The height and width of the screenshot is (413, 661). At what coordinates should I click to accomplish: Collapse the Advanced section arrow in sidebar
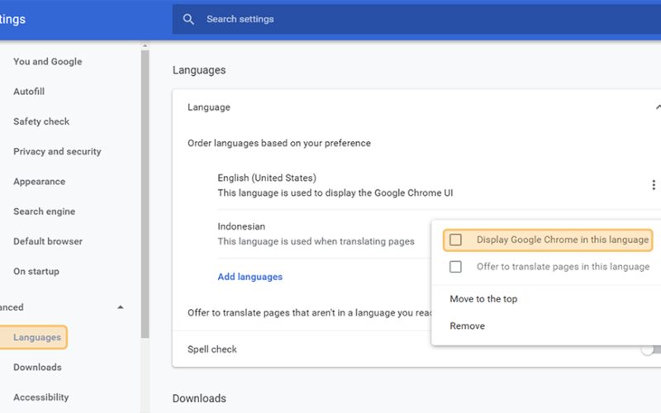coord(120,307)
